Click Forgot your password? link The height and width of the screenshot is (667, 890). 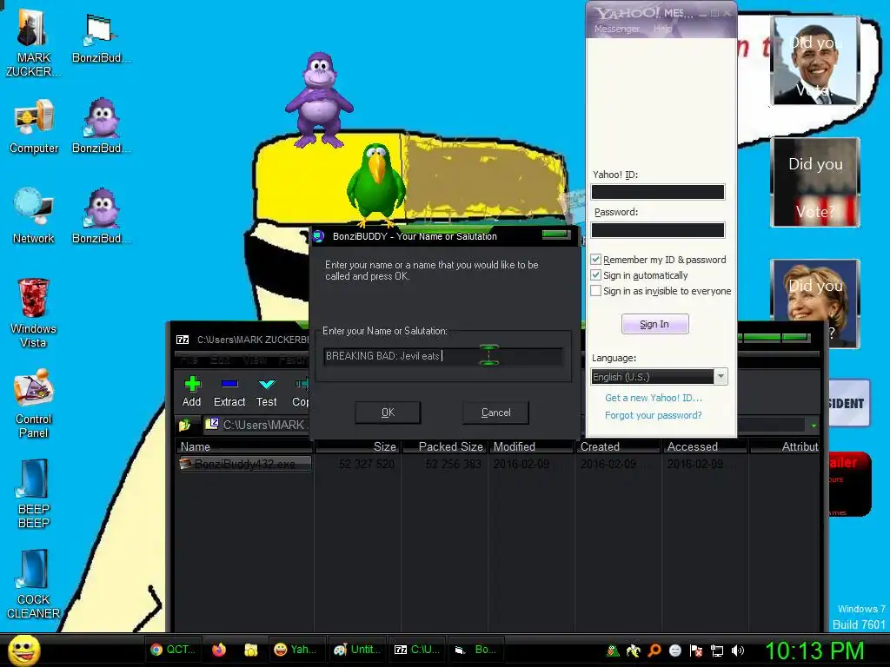pos(654,415)
